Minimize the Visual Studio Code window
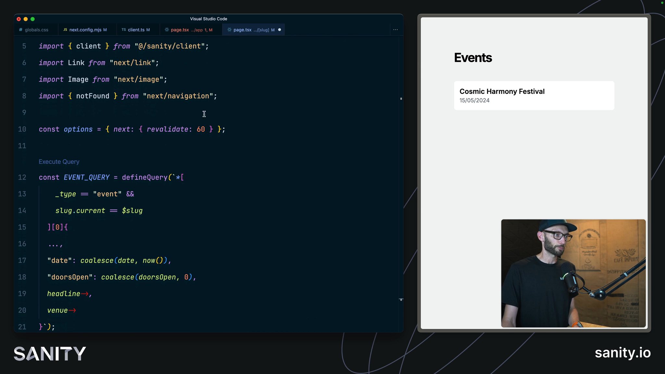This screenshot has width=665, height=374. tap(26, 19)
